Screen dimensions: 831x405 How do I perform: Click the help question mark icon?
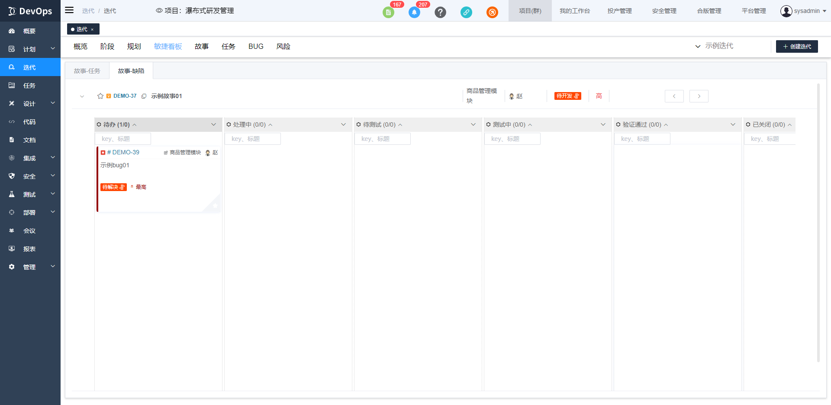point(440,13)
